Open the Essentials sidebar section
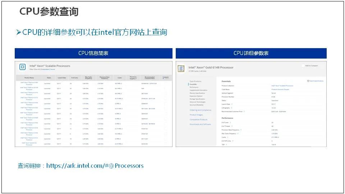Screen dimensions: 345x194 [193, 84]
